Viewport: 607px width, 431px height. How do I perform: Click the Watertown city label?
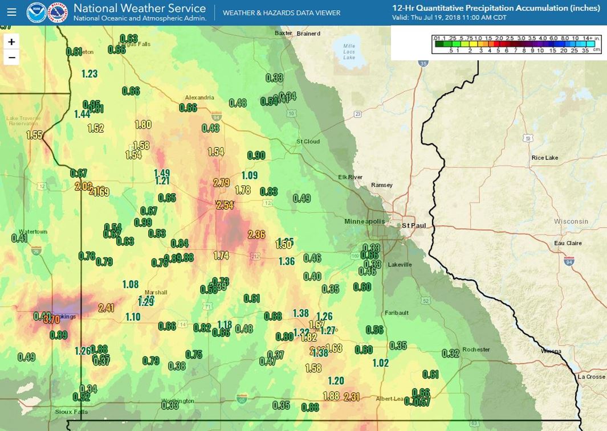(33, 232)
